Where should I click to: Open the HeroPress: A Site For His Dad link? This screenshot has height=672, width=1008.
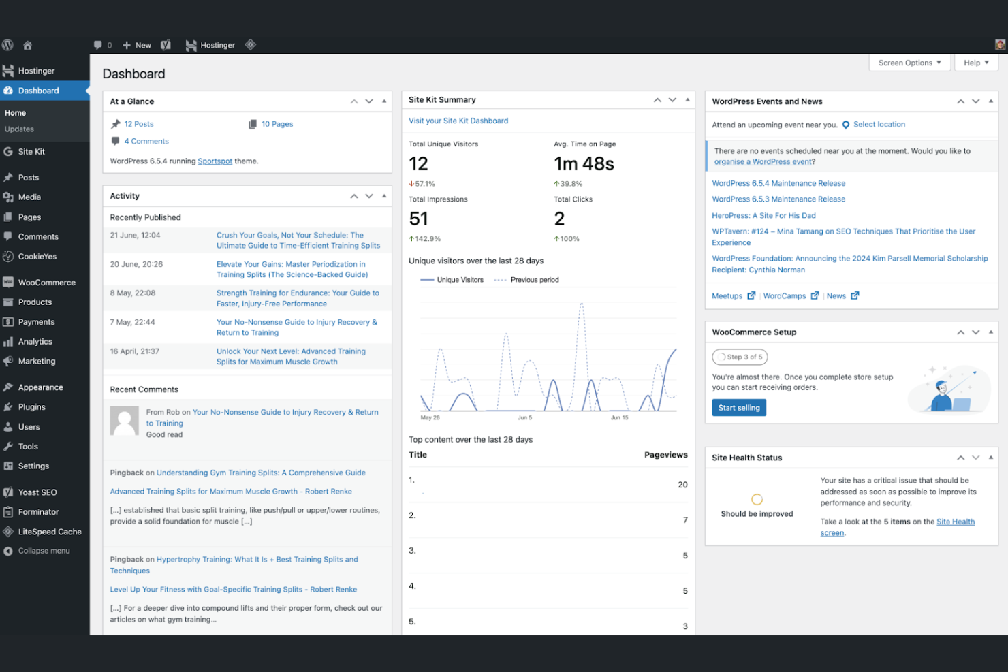coord(763,215)
